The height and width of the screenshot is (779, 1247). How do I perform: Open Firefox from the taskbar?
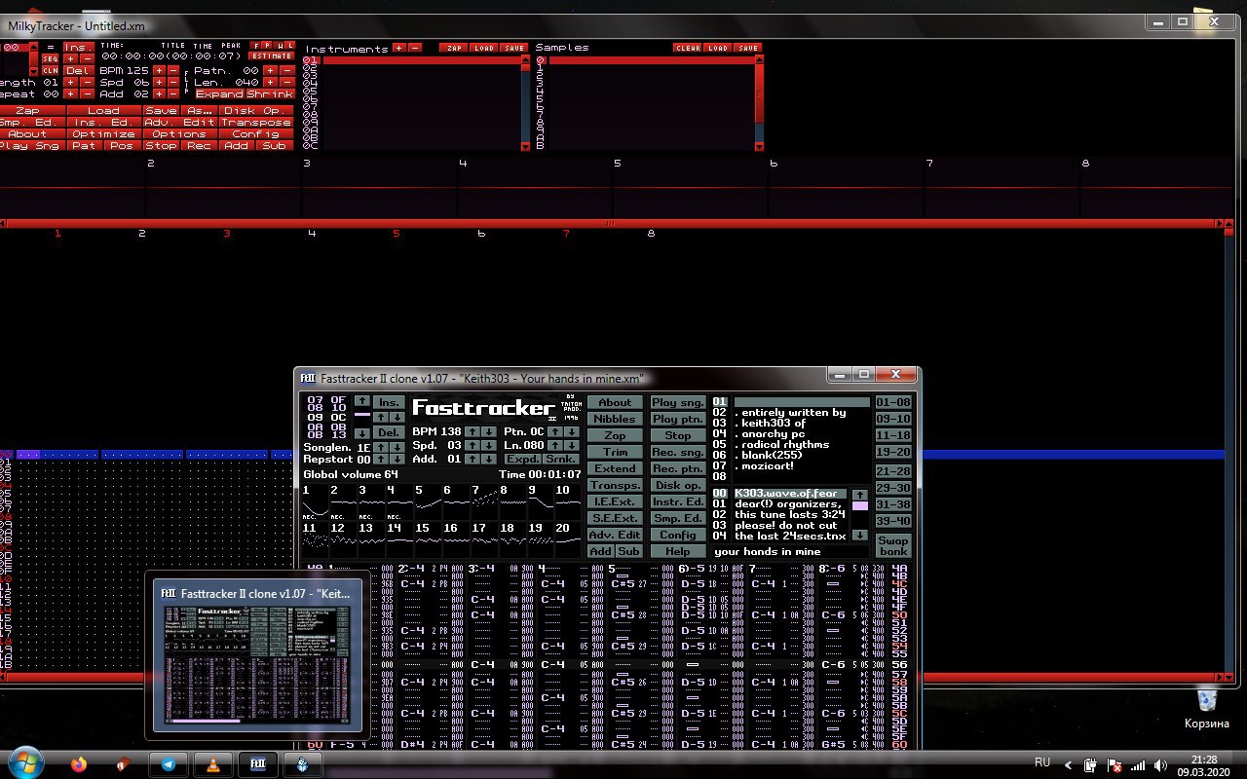coord(78,764)
